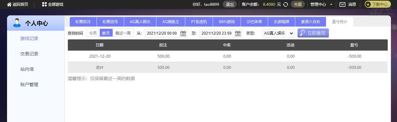Click the start date input 2021/12/20 00:00
Image resolution: width=397 pixels, height=122 pixels.
tap(166, 33)
